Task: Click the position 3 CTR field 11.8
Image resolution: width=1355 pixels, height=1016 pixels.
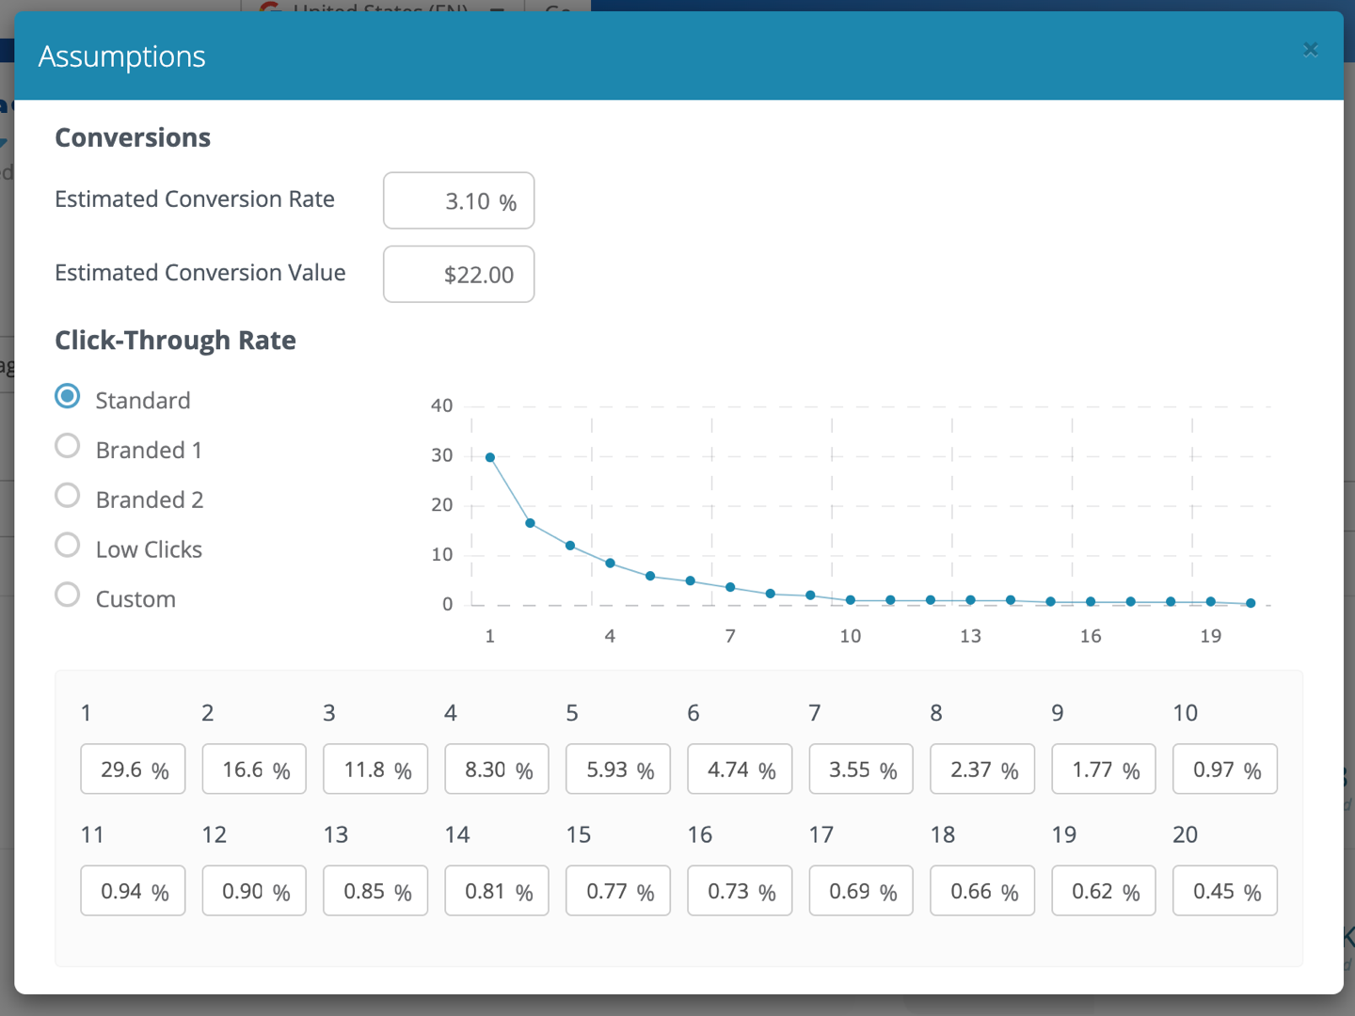Action: [375, 769]
